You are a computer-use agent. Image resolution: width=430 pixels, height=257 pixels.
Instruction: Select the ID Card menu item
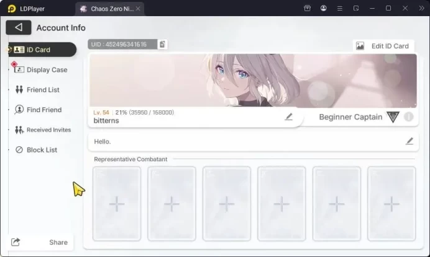coord(42,50)
